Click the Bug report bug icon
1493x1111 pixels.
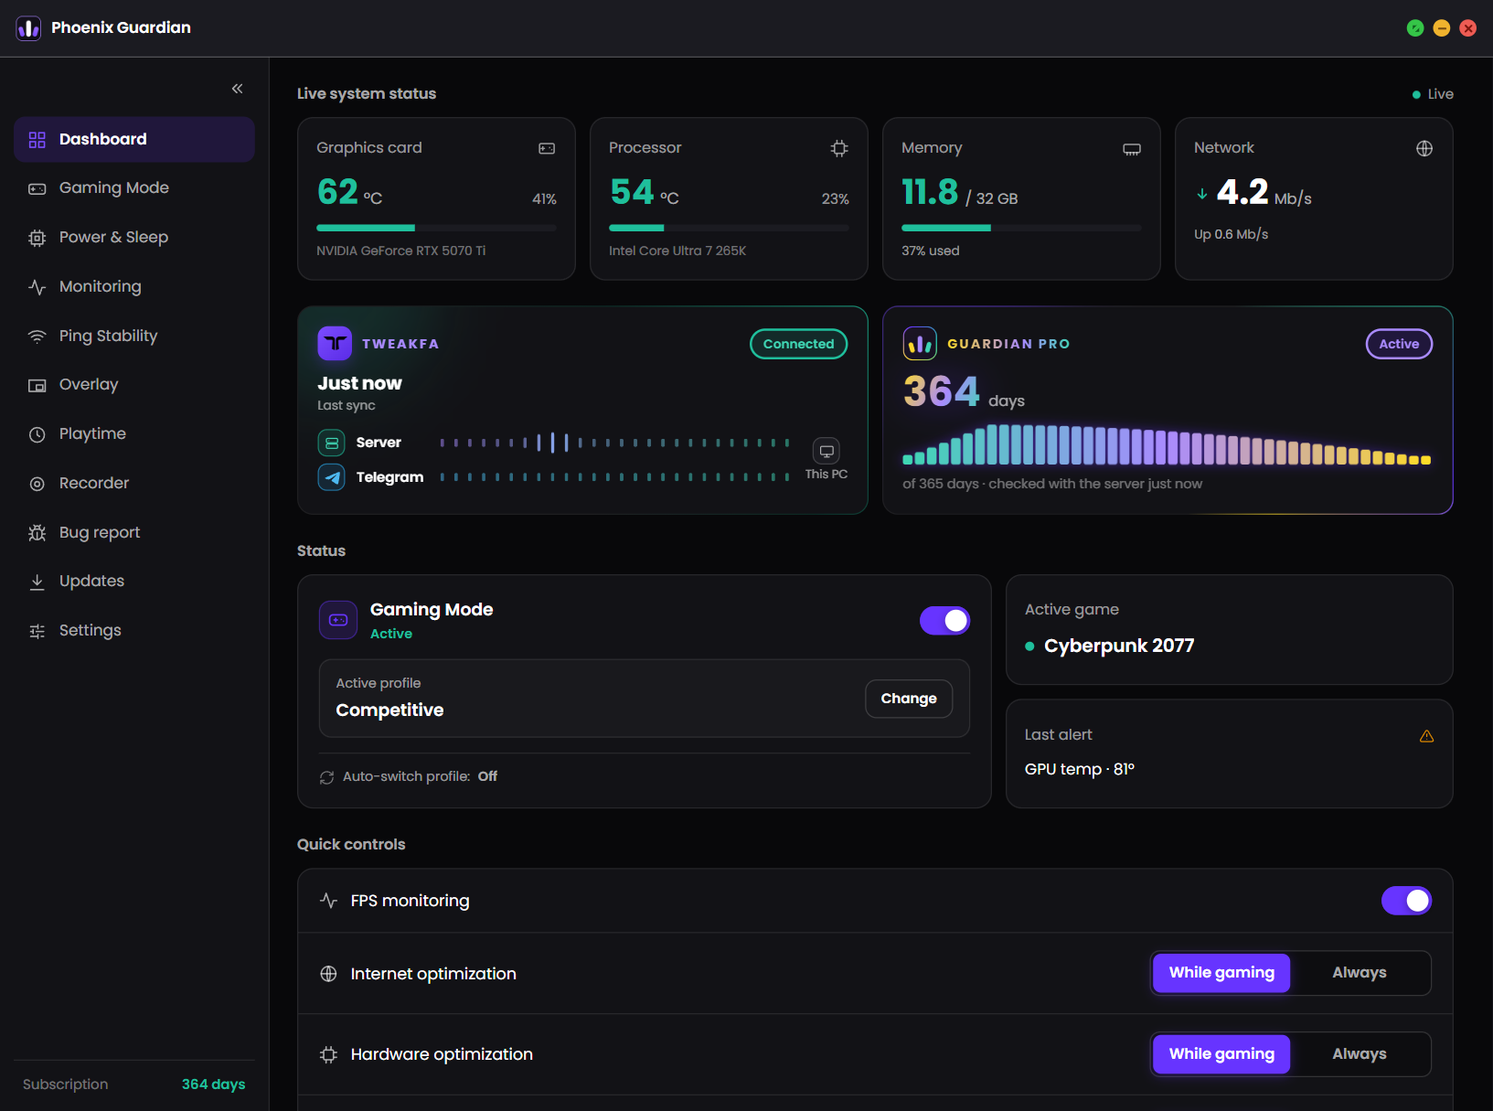point(37,532)
